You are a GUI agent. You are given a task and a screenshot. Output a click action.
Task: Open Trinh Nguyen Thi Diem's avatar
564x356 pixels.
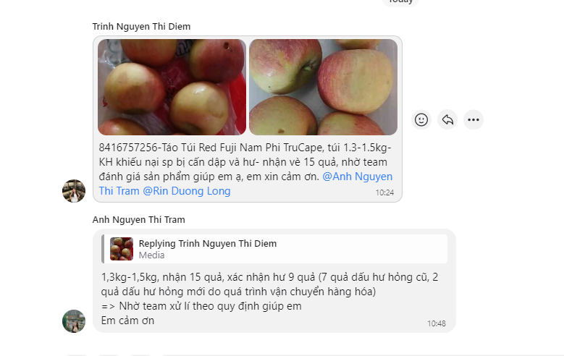click(x=74, y=191)
